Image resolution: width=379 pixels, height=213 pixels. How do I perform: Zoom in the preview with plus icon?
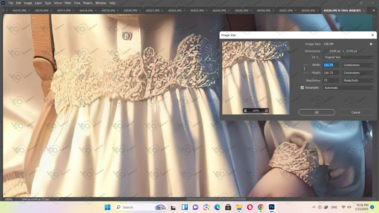click(x=266, y=111)
